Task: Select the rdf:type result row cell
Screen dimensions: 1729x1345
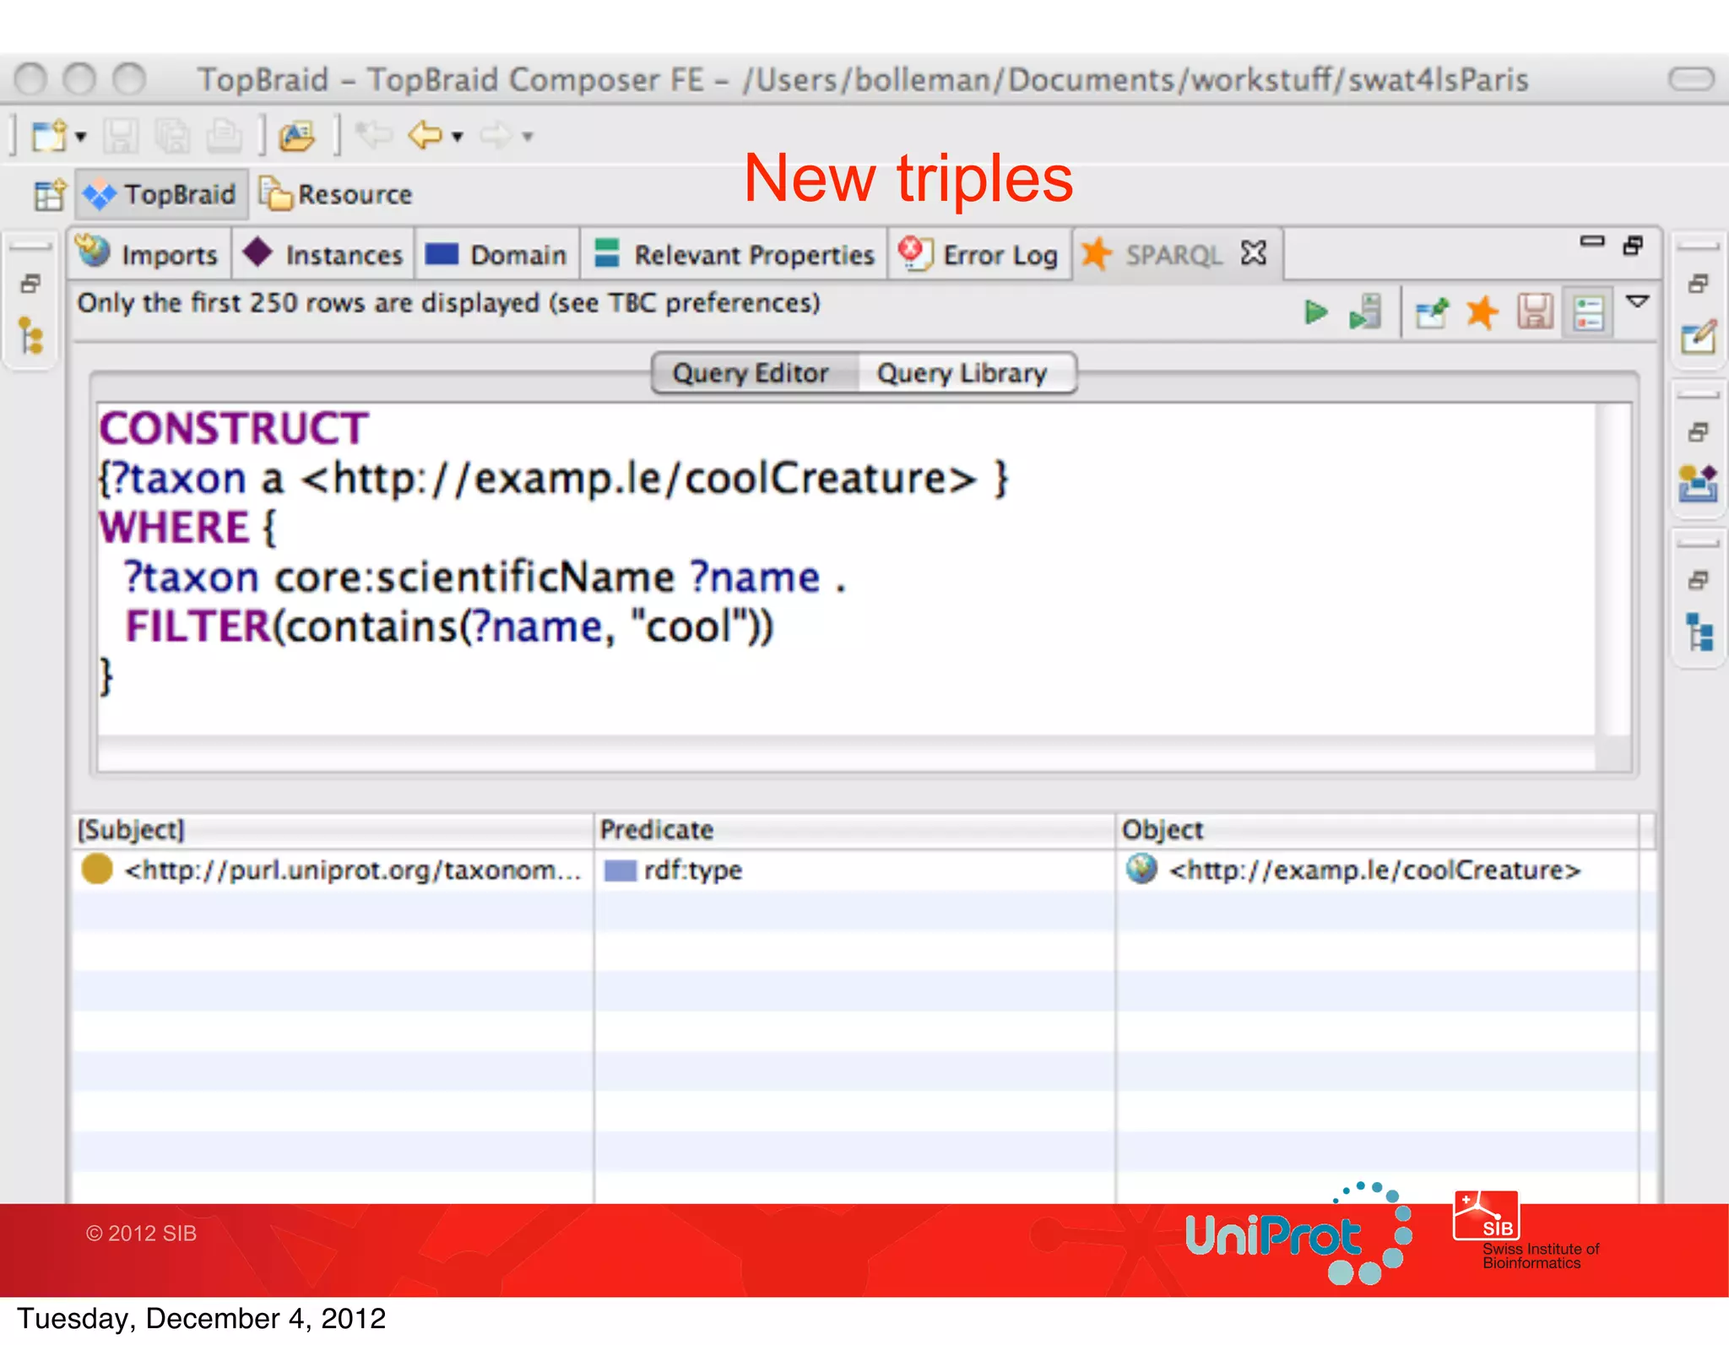Action: click(692, 870)
